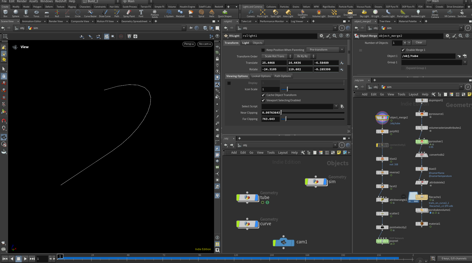Open the Persp viewport menu
This screenshot has height=263, width=472.
(x=189, y=44)
